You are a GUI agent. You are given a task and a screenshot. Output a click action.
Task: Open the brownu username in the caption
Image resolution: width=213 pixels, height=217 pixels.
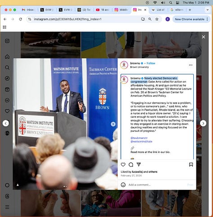click(x=135, y=78)
